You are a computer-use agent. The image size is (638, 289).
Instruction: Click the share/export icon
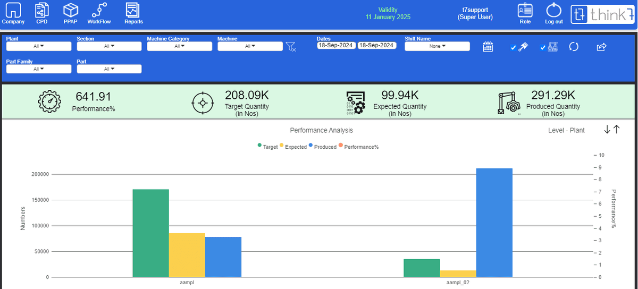(601, 47)
